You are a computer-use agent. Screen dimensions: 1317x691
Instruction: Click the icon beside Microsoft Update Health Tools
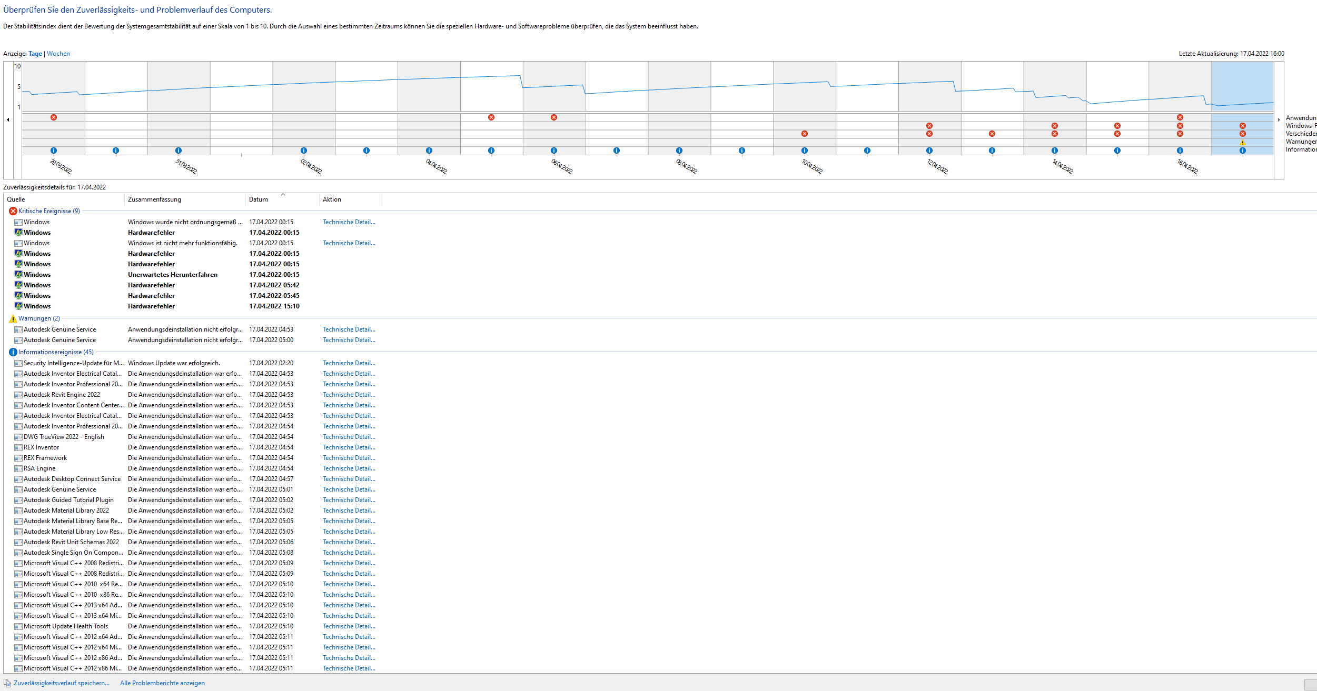pos(18,626)
